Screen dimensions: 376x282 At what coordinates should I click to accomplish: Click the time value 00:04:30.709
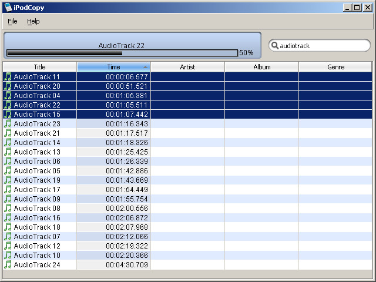(127, 265)
